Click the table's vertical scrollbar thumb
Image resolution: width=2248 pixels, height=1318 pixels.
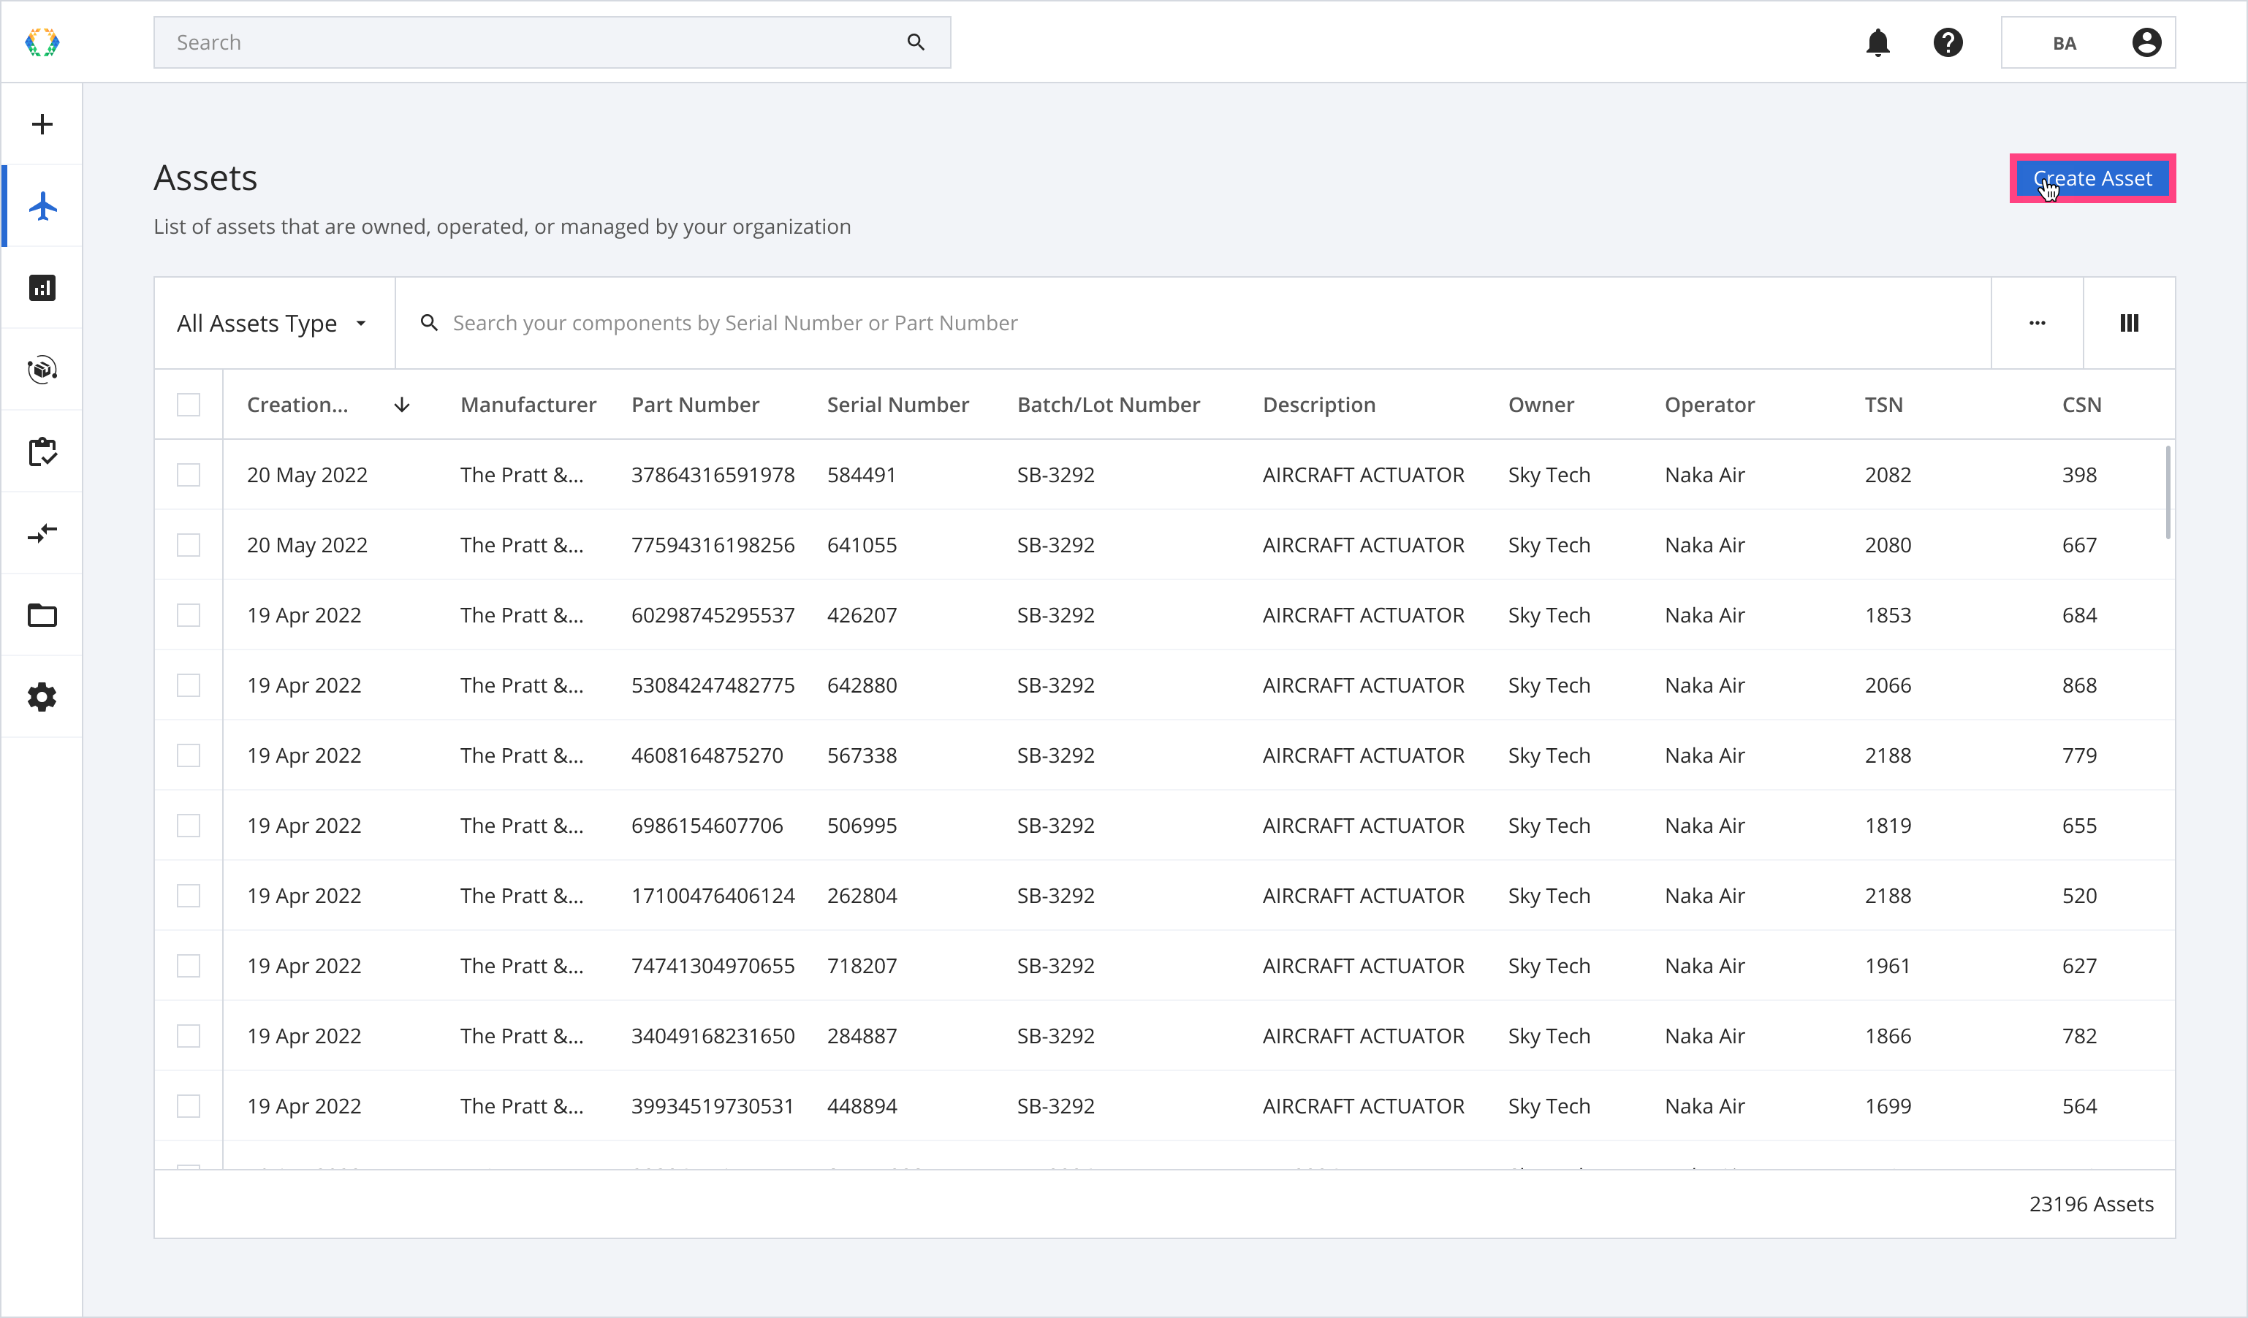(2167, 492)
